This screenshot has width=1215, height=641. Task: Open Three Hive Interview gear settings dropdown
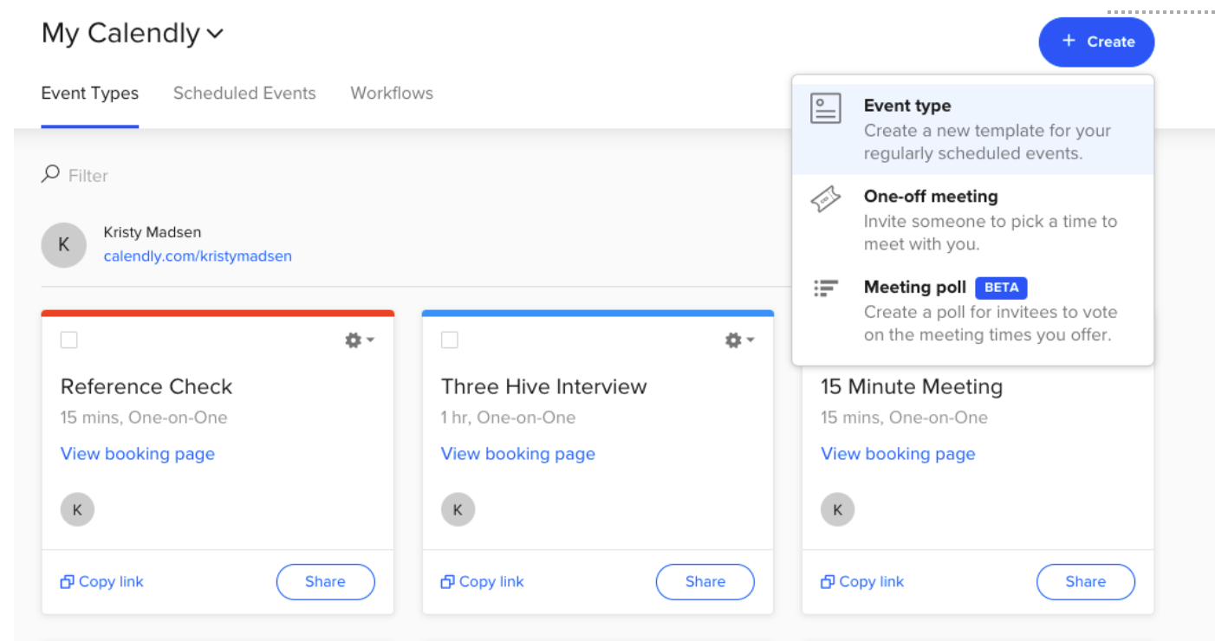click(739, 340)
